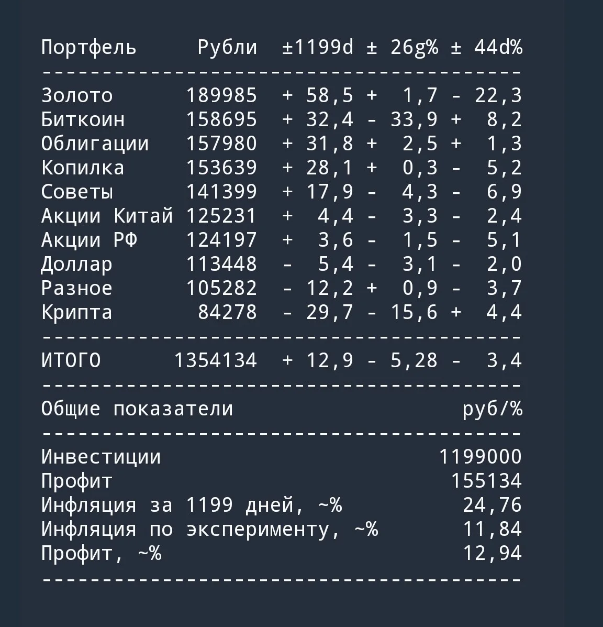Image resolution: width=603 pixels, height=627 pixels.
Task: Select the Акции РФ value 124197
Action: 222,240
